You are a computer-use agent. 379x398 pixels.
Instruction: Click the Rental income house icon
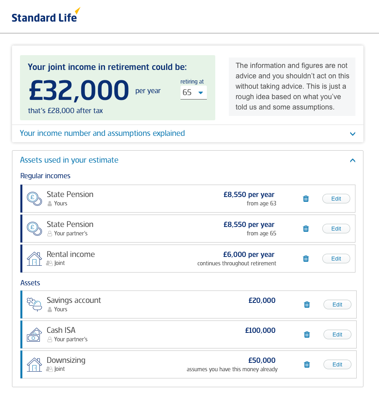click(x=34, y=259)
